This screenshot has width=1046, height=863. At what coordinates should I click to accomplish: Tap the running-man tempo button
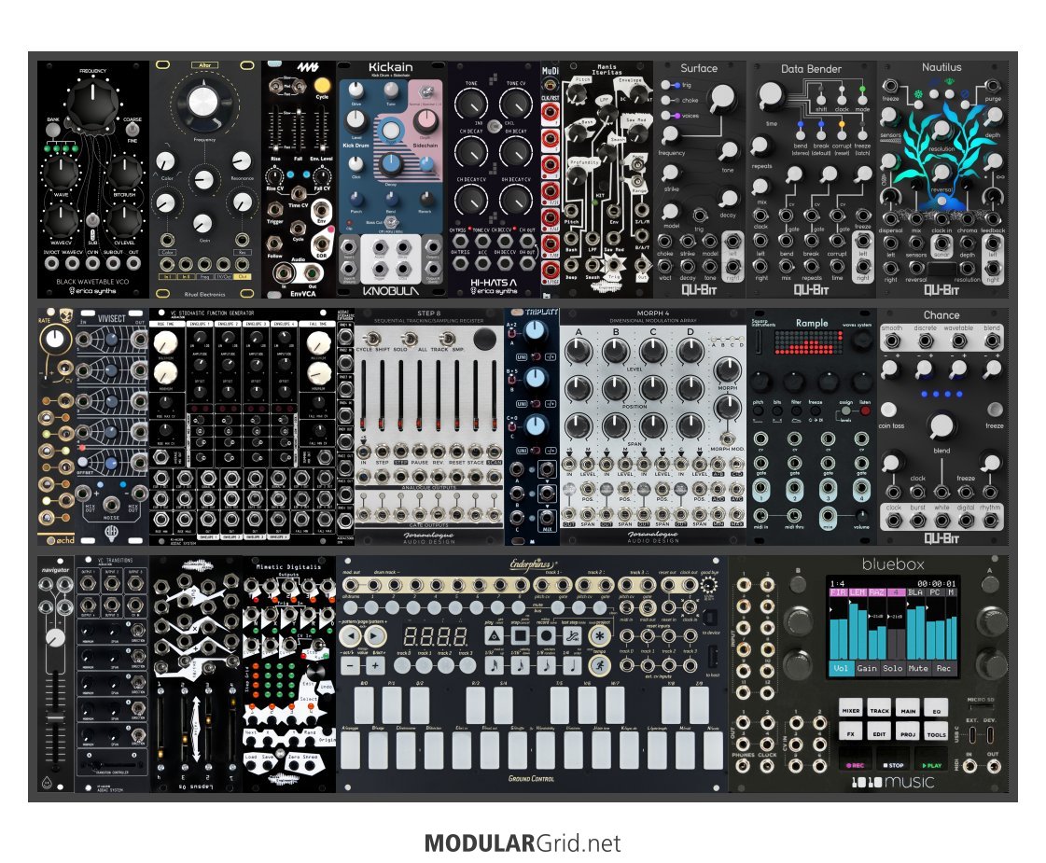click(599, 665)
